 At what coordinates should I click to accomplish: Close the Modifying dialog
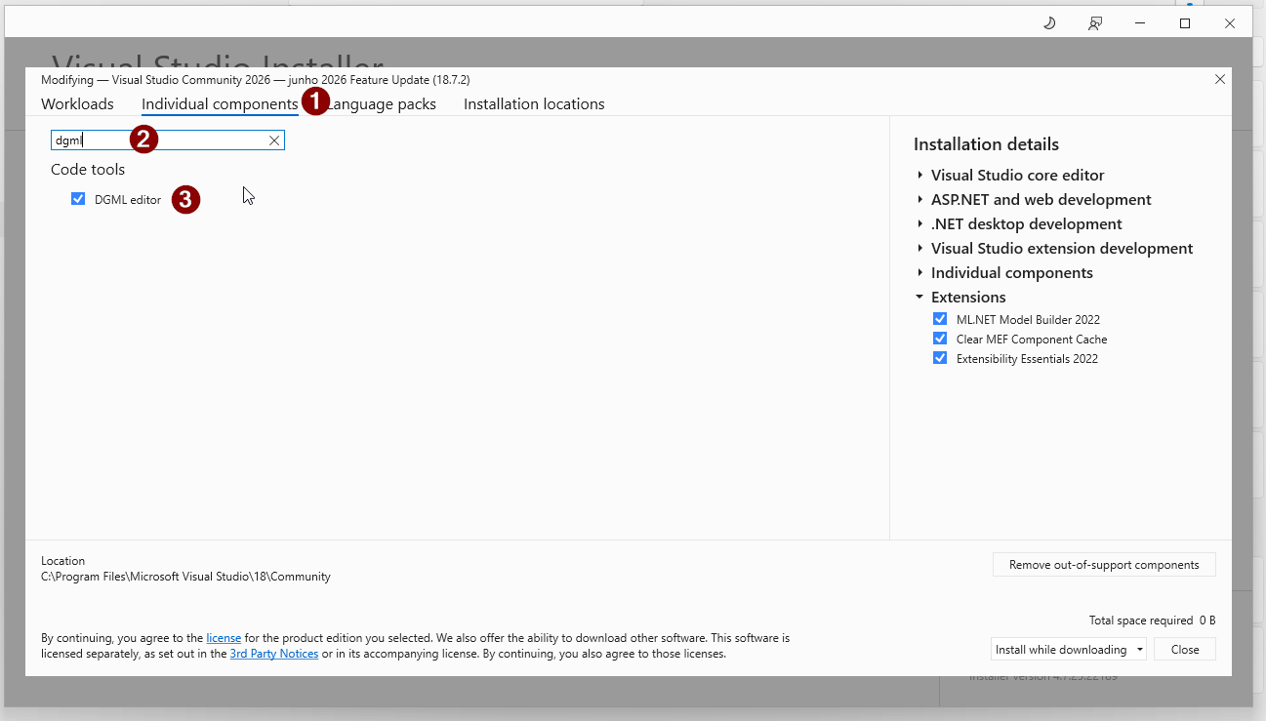coord(1219,80)
